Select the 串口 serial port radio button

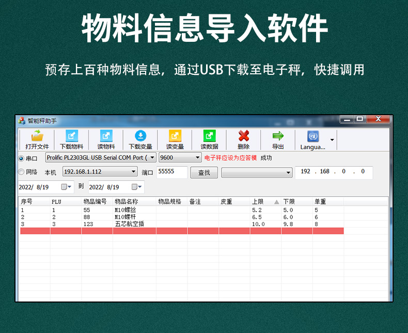[22, 158]
